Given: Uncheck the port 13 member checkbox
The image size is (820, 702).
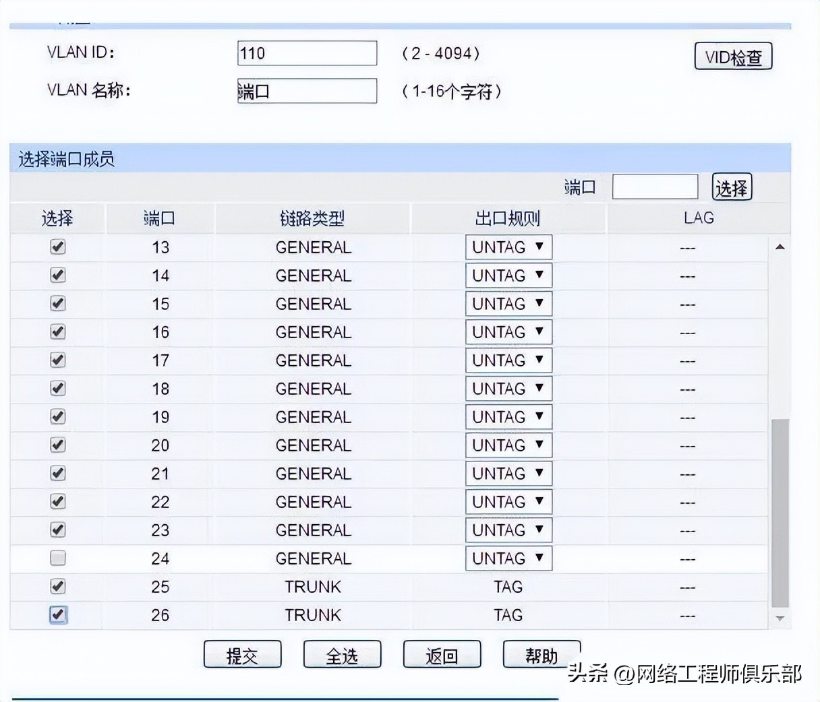Looking at the screenshot, I should click(x=57, y=247).
